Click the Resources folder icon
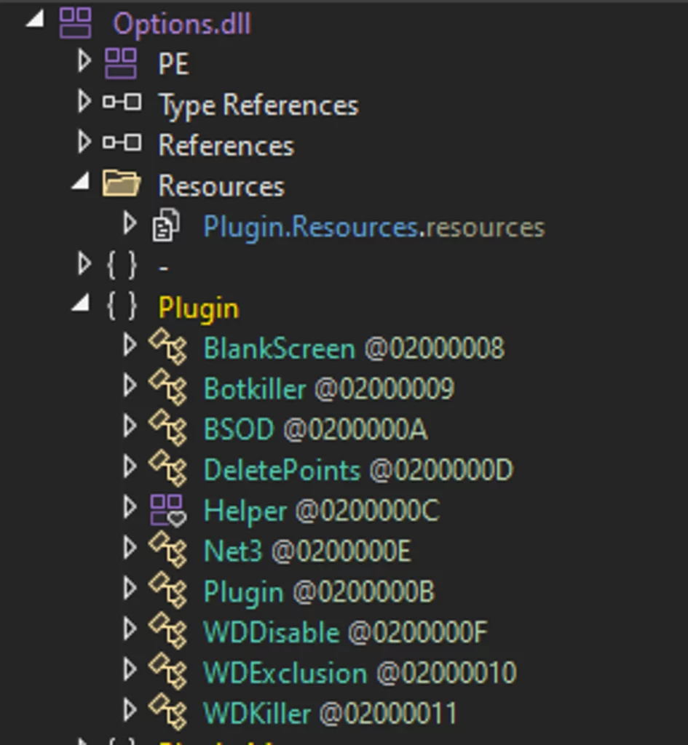 (121, 185)
